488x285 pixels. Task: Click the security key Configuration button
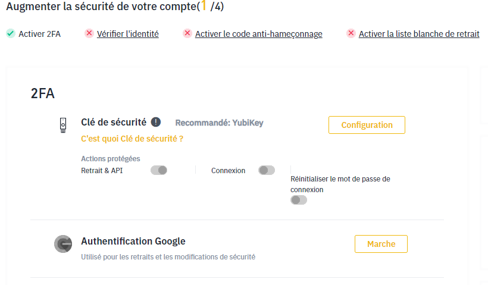coord(367,125)
